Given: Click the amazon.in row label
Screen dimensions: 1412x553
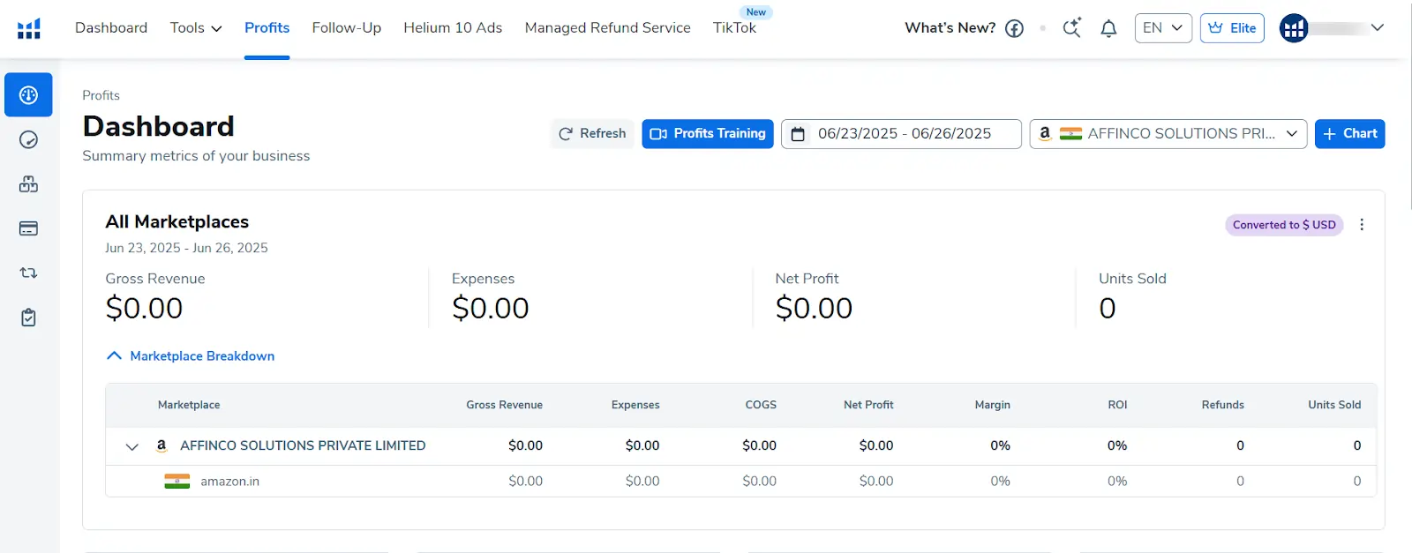Looking at the screenshot, I should [229, 482].
